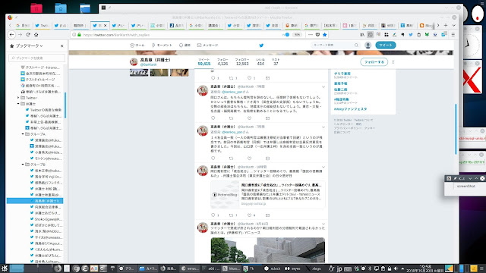Click the blue ツイート button
The image size is (486, 273).
(x=386, y=45)
